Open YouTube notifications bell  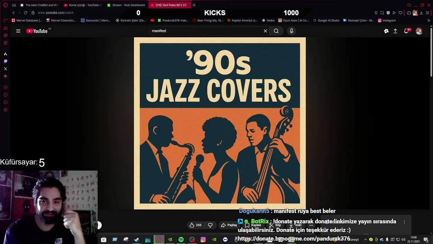tap(407, 31)
